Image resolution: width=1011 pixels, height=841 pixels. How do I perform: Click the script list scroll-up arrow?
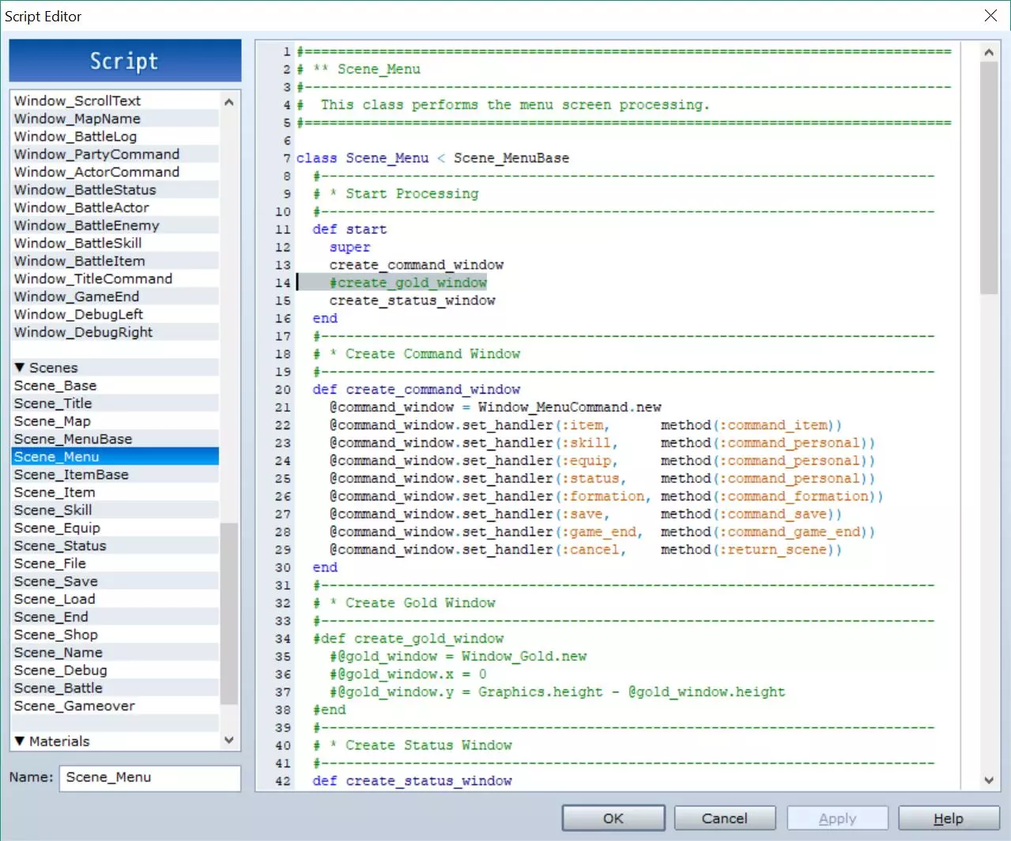pos(229,102)
